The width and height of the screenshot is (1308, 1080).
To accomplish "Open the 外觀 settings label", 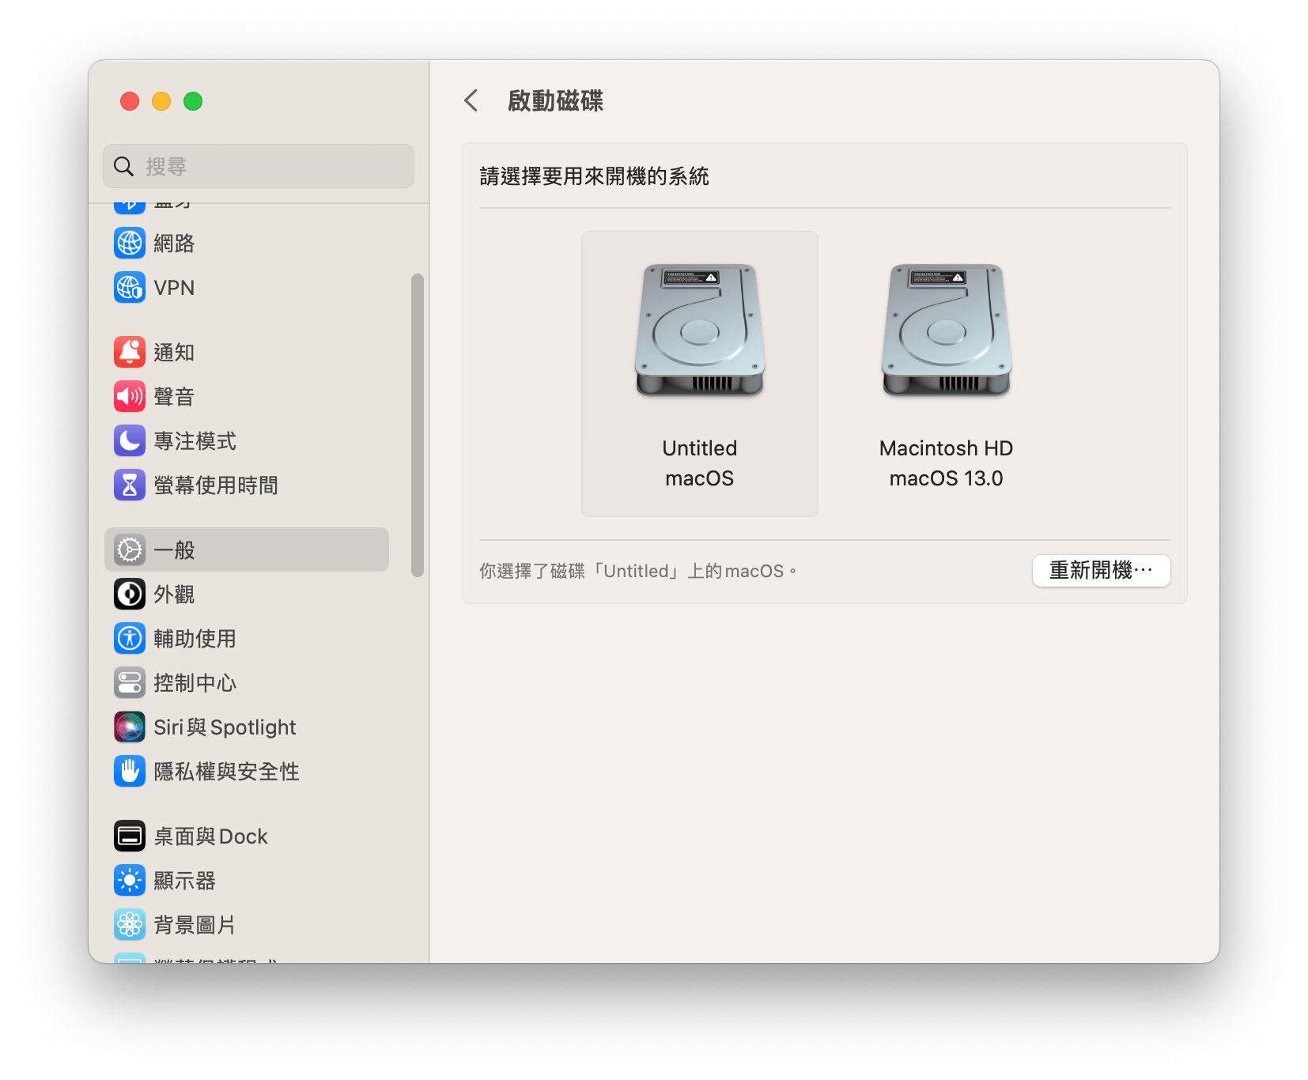I will [174, 595].
